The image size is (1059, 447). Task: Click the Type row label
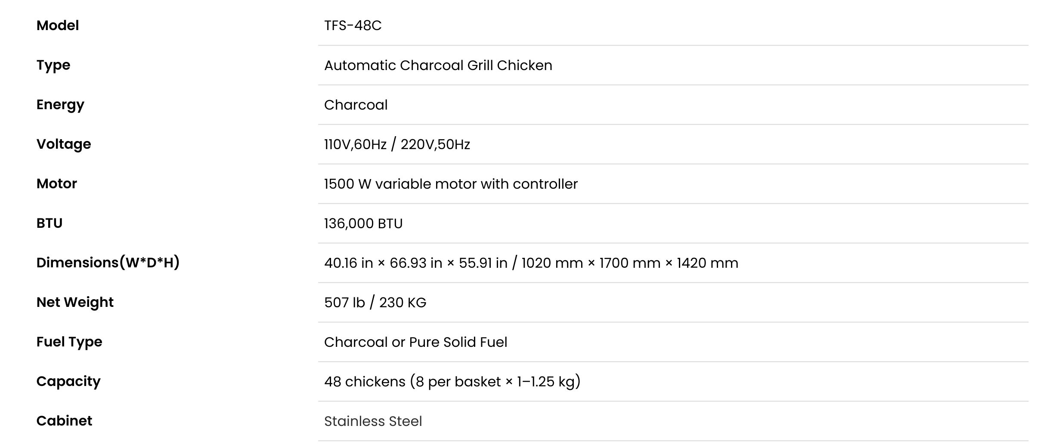[53, 65]
